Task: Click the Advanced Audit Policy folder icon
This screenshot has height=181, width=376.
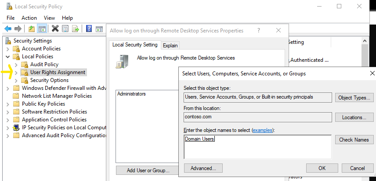Action: point(16,135)
